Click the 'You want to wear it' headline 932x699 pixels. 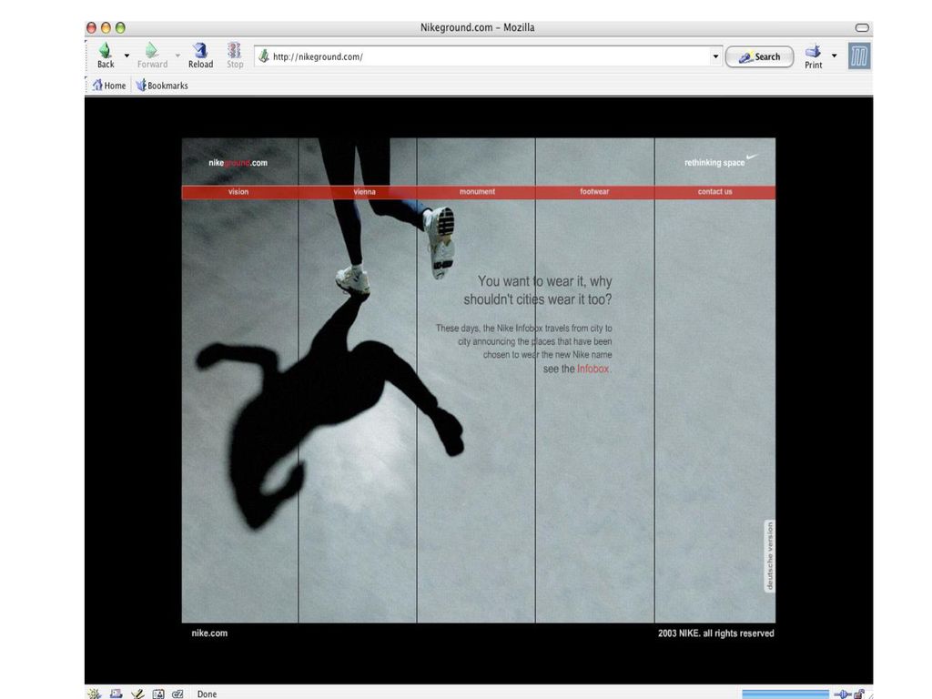tap(538, 290)
